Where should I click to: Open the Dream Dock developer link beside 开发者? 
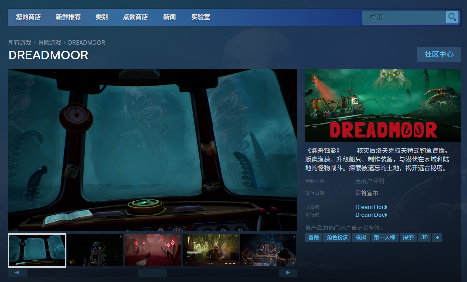click(371, 207)
